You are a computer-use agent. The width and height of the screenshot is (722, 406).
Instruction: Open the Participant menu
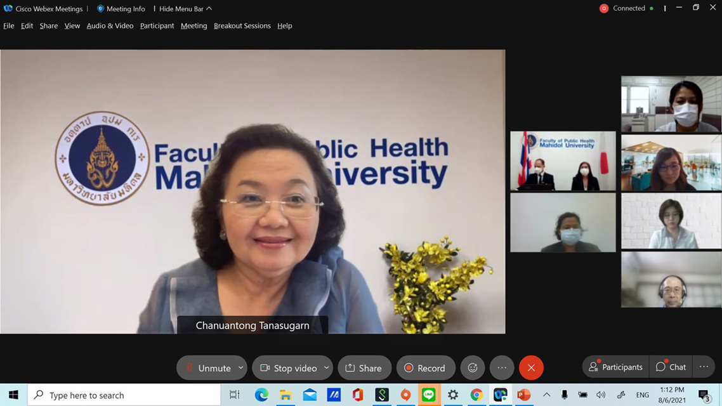click(157, 26)
